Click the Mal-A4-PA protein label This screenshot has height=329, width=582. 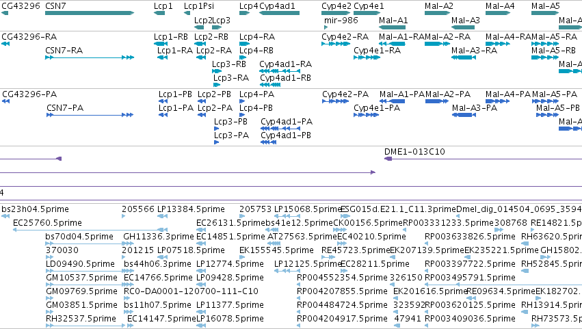tap(508, 94)
